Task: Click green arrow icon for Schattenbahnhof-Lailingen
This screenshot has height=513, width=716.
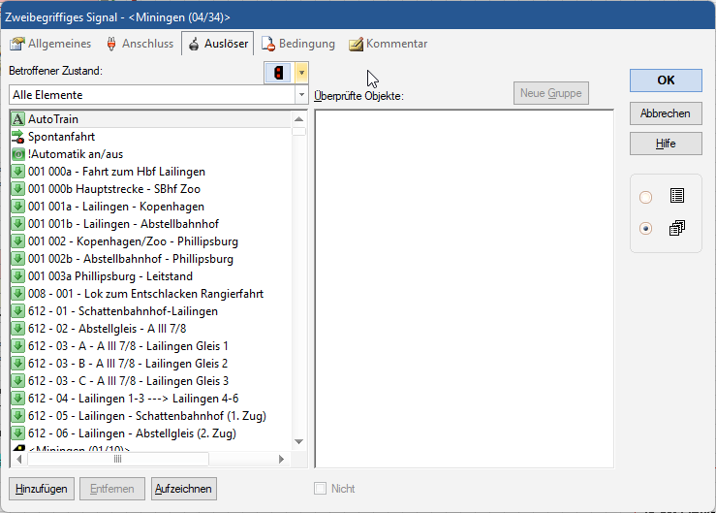Action: click(x=18, y=311)
